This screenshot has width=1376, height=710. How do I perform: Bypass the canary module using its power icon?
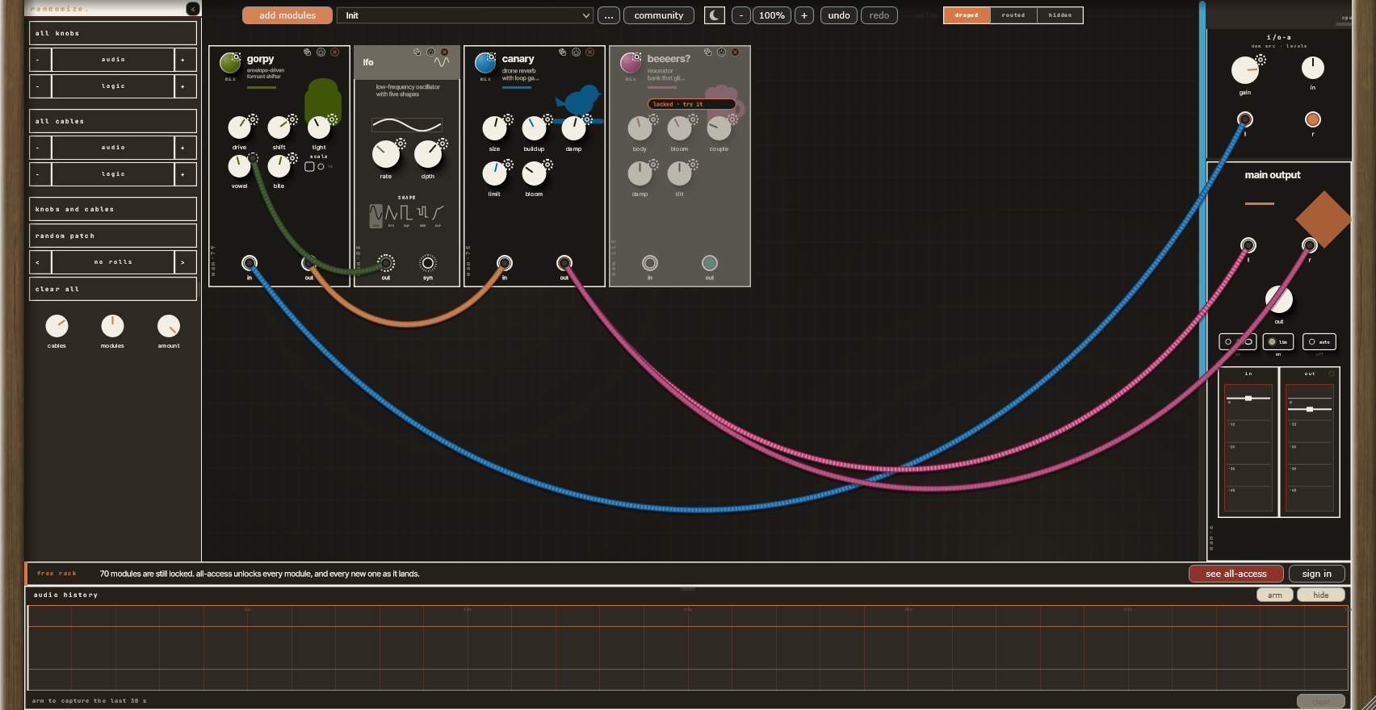point(576,52)
